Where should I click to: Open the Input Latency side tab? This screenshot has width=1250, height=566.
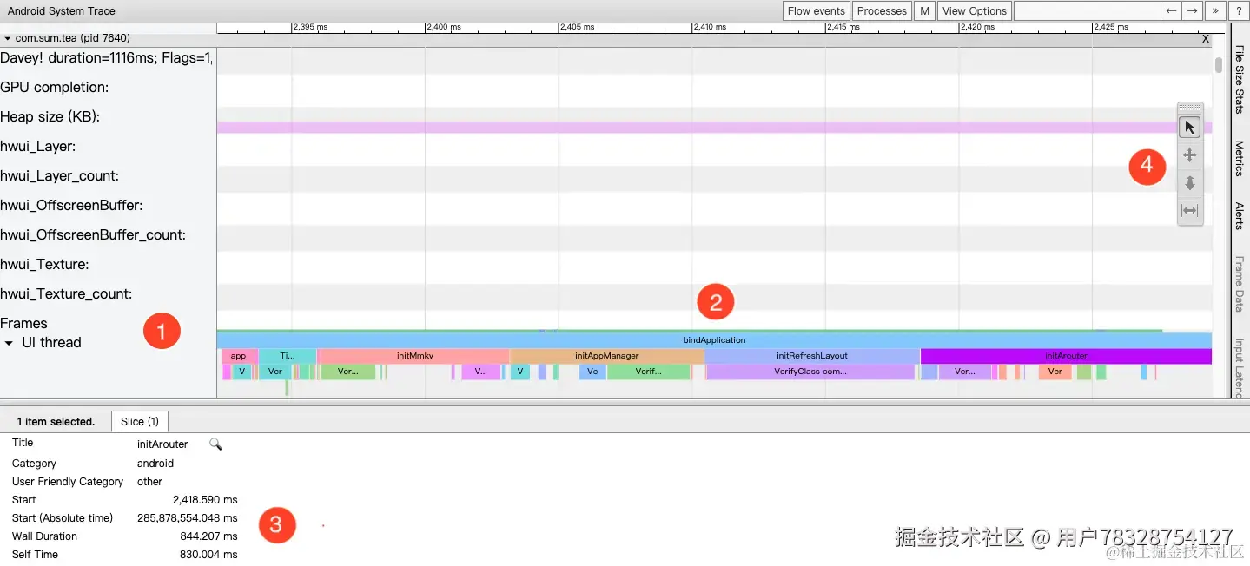coord(1240,368)
